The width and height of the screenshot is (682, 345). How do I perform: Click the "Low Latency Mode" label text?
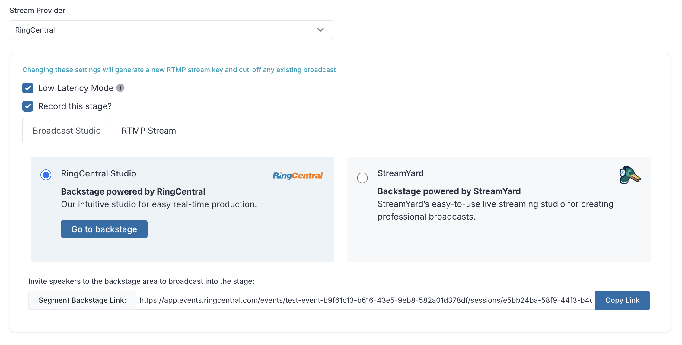pos(76,88)
